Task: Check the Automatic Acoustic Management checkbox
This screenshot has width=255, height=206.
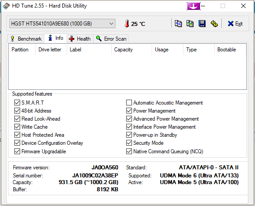Action: pos(129,103)
